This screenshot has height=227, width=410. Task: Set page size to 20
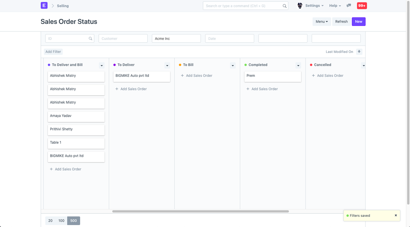[x=51, y=221]
